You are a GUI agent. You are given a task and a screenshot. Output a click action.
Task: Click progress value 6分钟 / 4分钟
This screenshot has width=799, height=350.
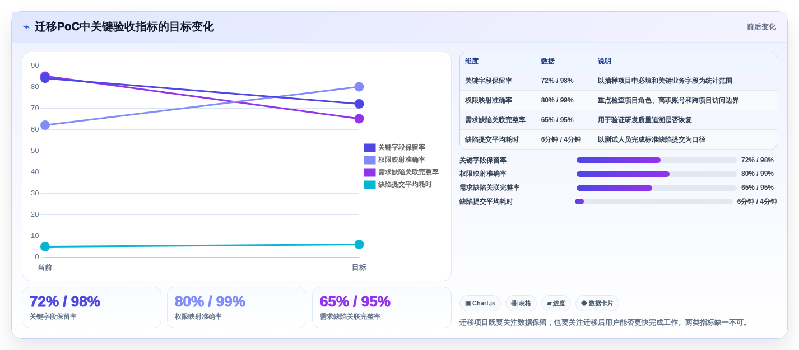[x=757, y=202]
